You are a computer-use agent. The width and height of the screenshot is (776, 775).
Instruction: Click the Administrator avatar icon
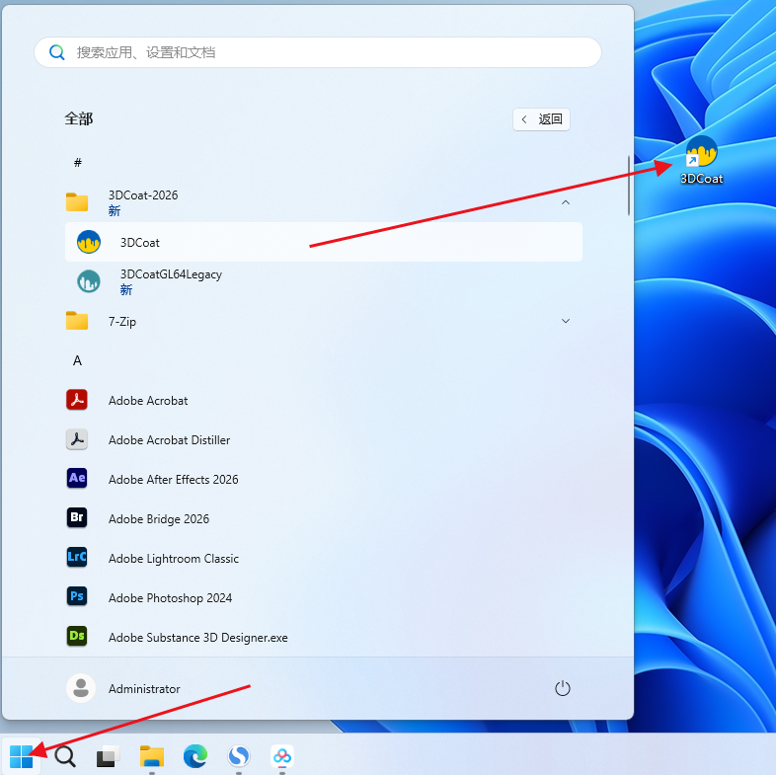tap(81, 688)
